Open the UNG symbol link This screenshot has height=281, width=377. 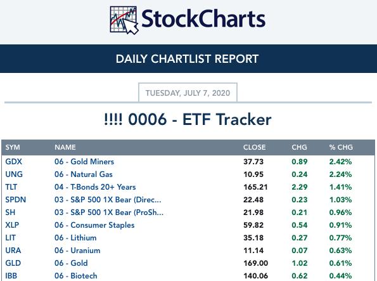14,174
